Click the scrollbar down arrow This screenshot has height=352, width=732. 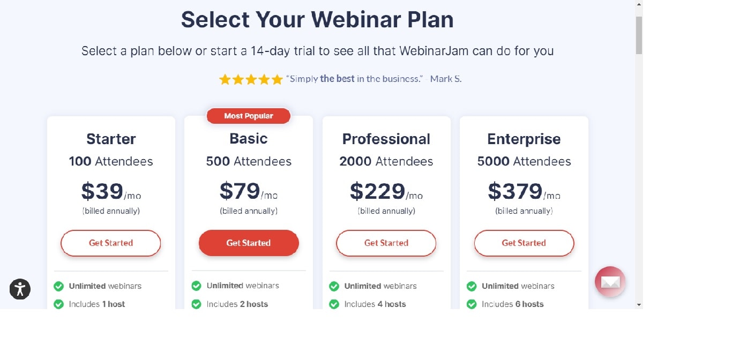[639, 304]
